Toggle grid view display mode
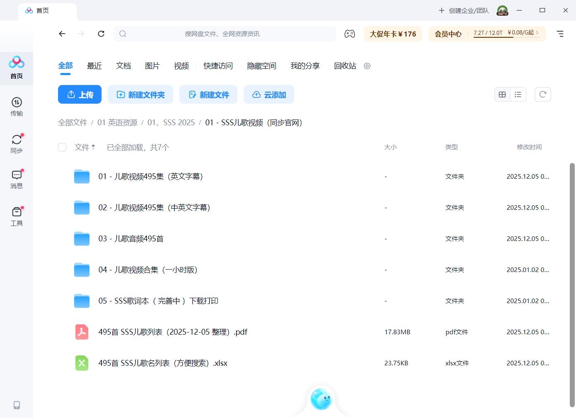The width and height of the screenshot is (576, 418). 502,94
